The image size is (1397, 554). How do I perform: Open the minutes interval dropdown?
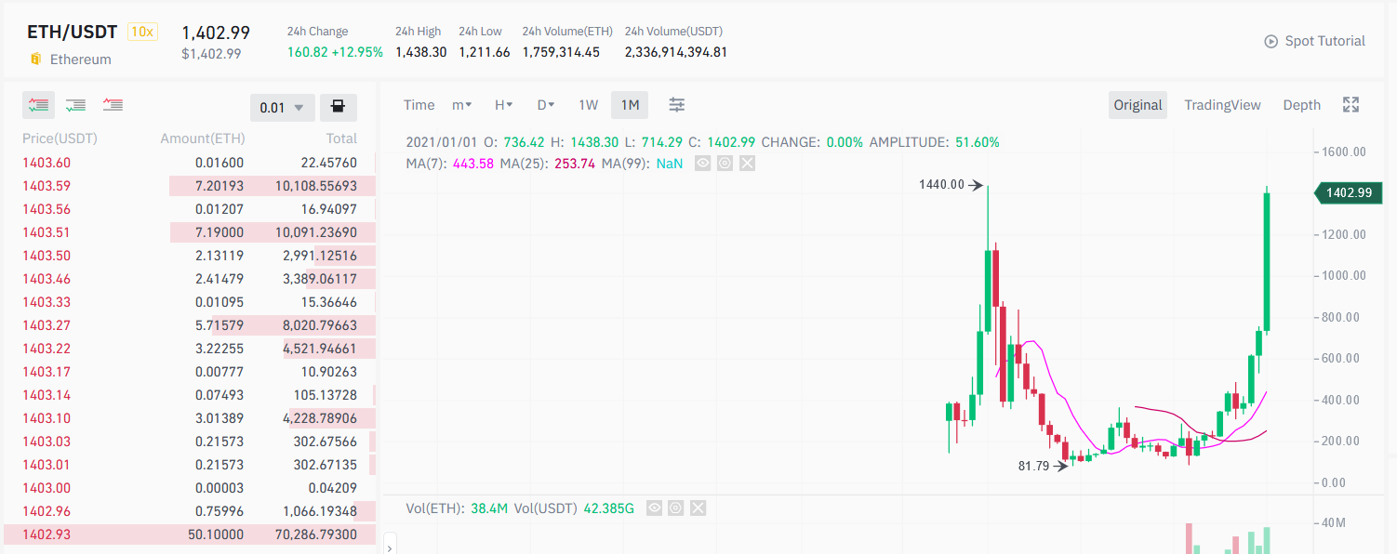coord(462,105)
